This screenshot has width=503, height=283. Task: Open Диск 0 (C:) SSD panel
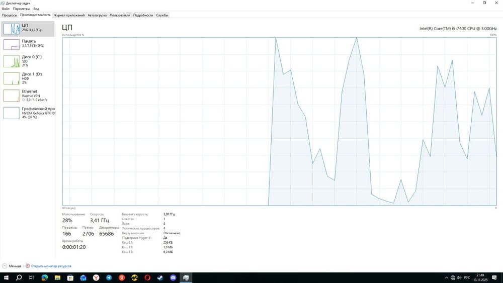pyautogui.click(x=28, y=61)
